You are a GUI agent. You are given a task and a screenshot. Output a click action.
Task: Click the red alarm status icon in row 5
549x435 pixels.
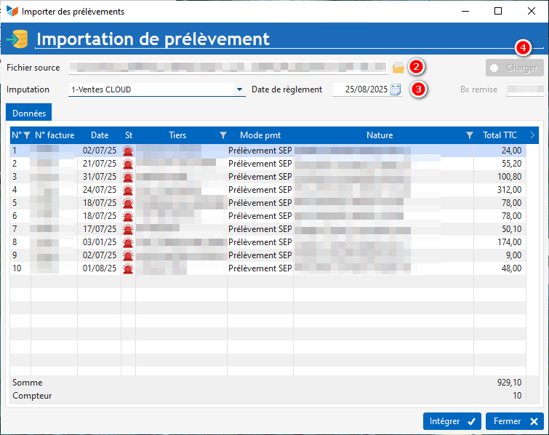tap(128, 203)
